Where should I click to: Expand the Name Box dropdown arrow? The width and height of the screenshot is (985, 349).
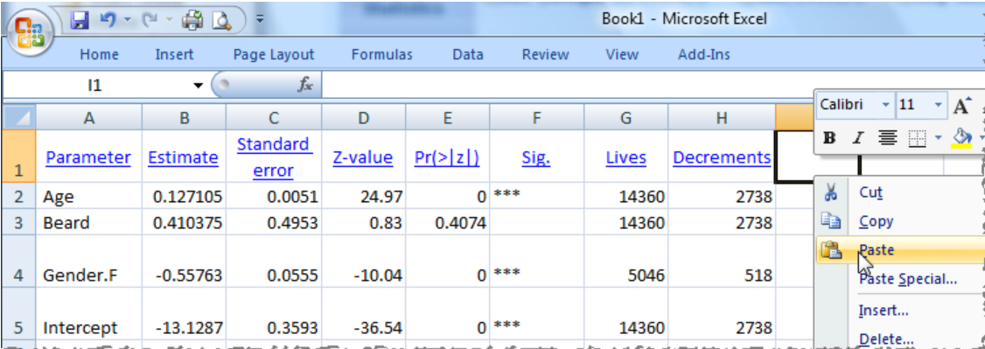point(199,86)
